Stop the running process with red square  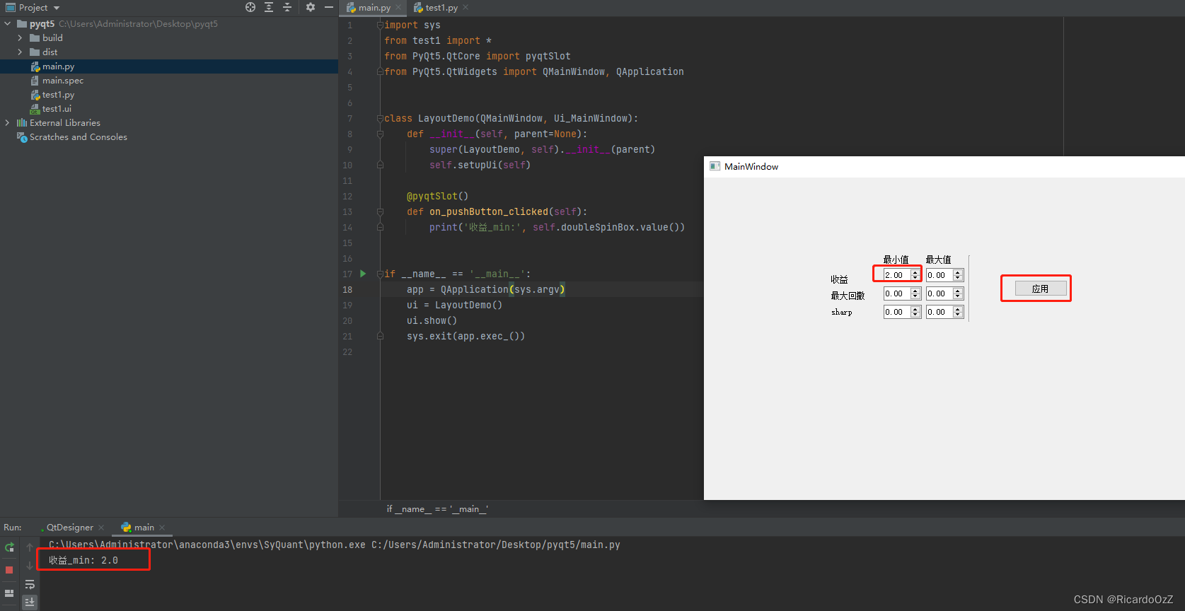click(x=9, y=569)
